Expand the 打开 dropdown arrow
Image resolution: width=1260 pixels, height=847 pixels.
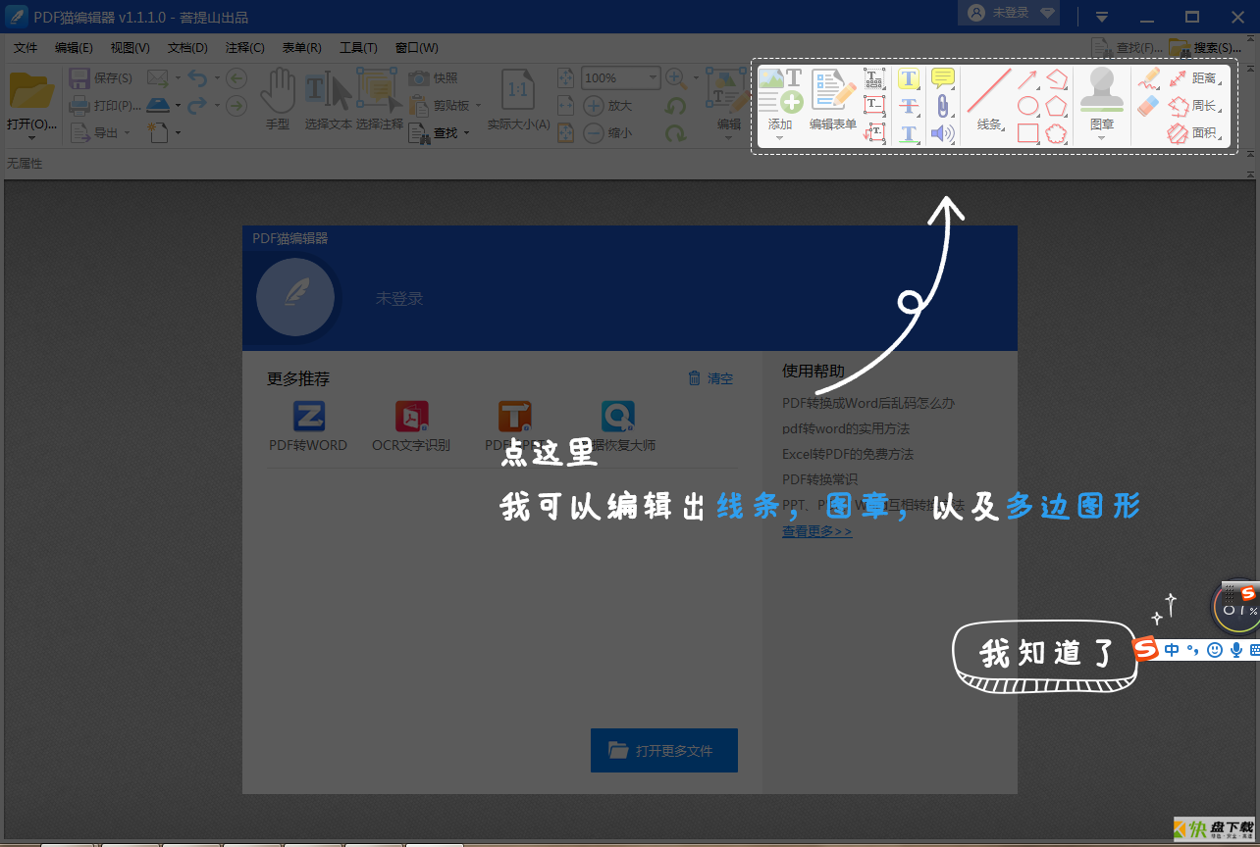pyautogui.click(x=31, y=138)
